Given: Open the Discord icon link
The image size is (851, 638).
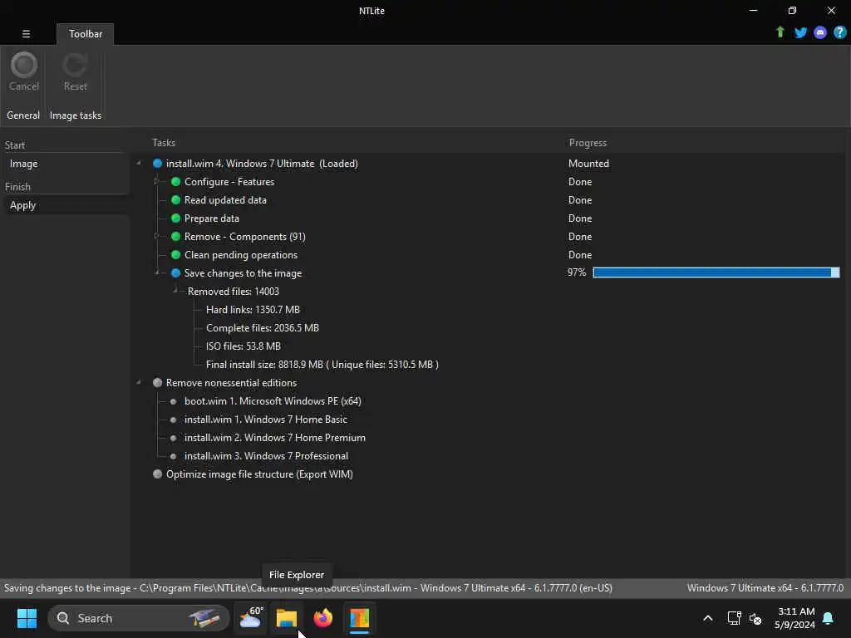Looking at the screenshot, I should (820, 32).
